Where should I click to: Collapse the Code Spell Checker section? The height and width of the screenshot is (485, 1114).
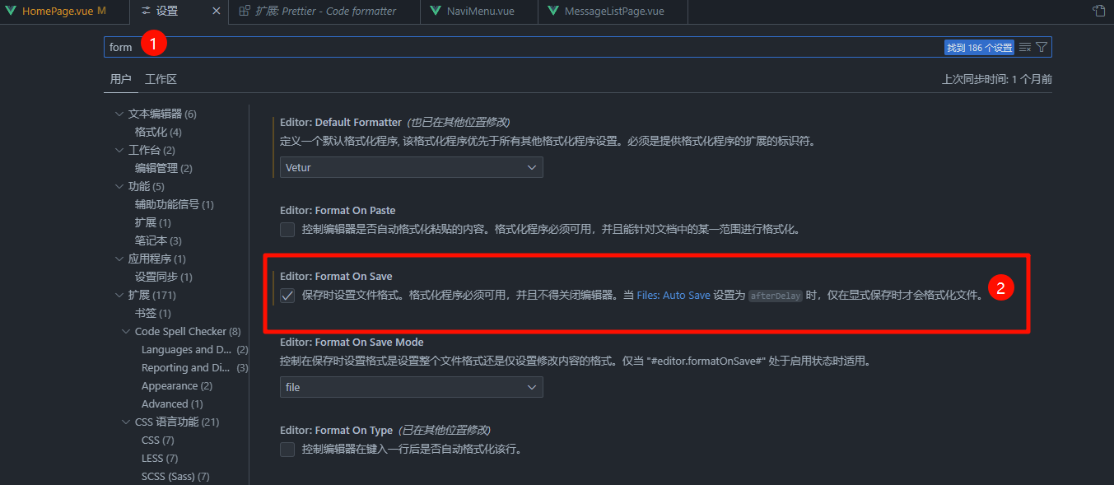(126, 331)
